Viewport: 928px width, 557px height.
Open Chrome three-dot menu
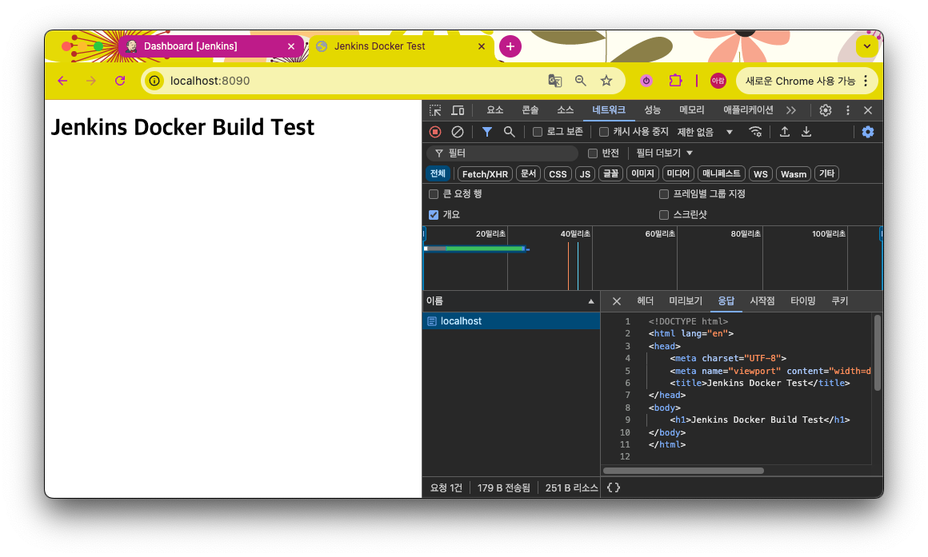(x=866, y=81)
